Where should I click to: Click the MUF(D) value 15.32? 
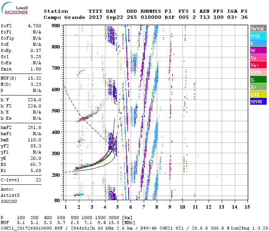(x=35, y=79)
